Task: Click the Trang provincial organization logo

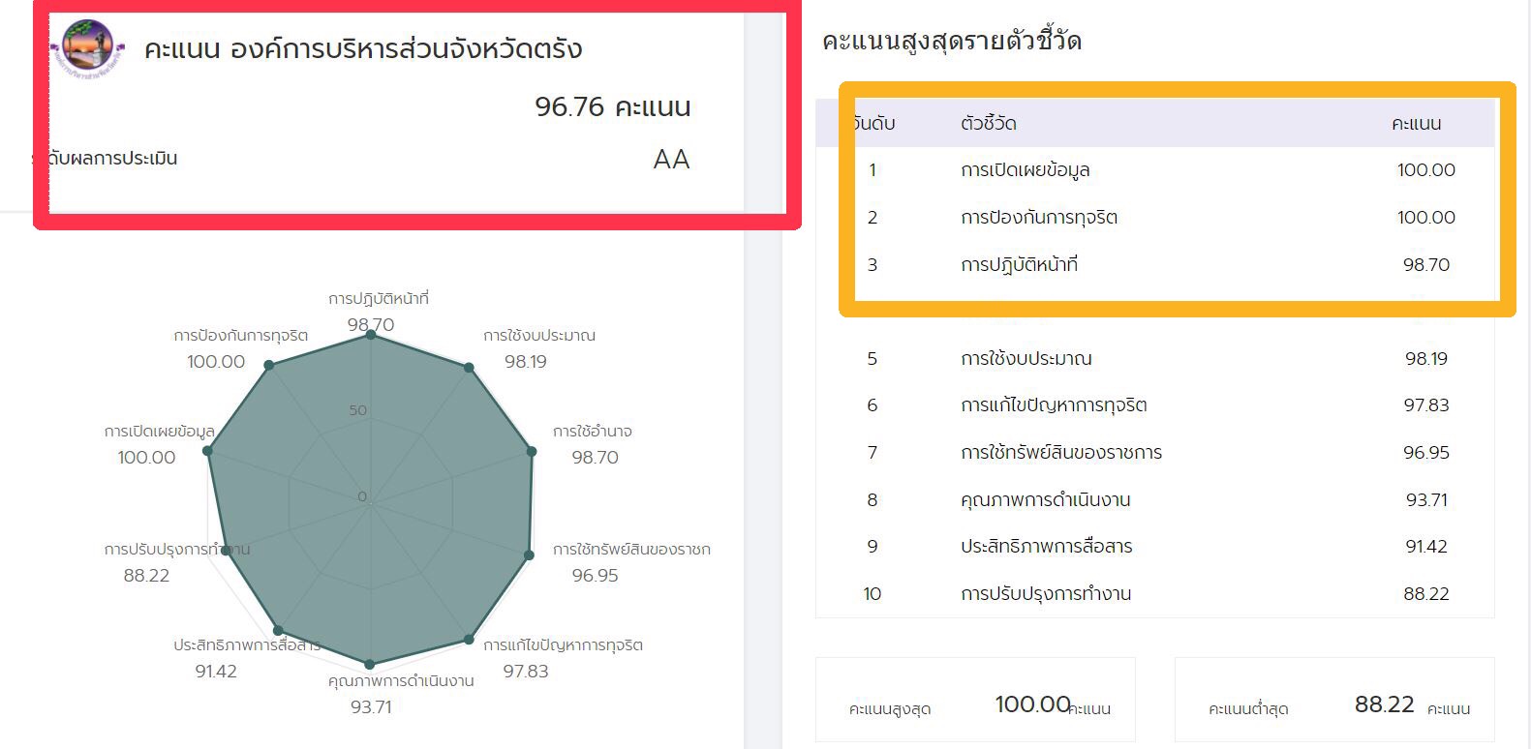Action: (x=87, y=48)
